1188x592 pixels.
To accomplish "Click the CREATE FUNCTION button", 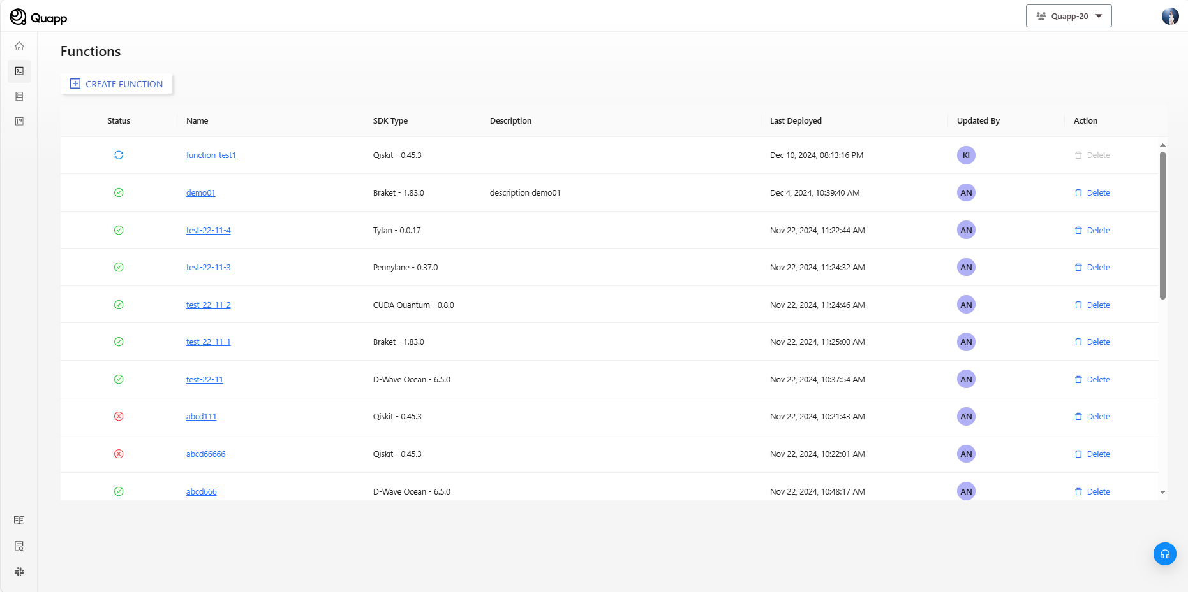I will 117,84.
